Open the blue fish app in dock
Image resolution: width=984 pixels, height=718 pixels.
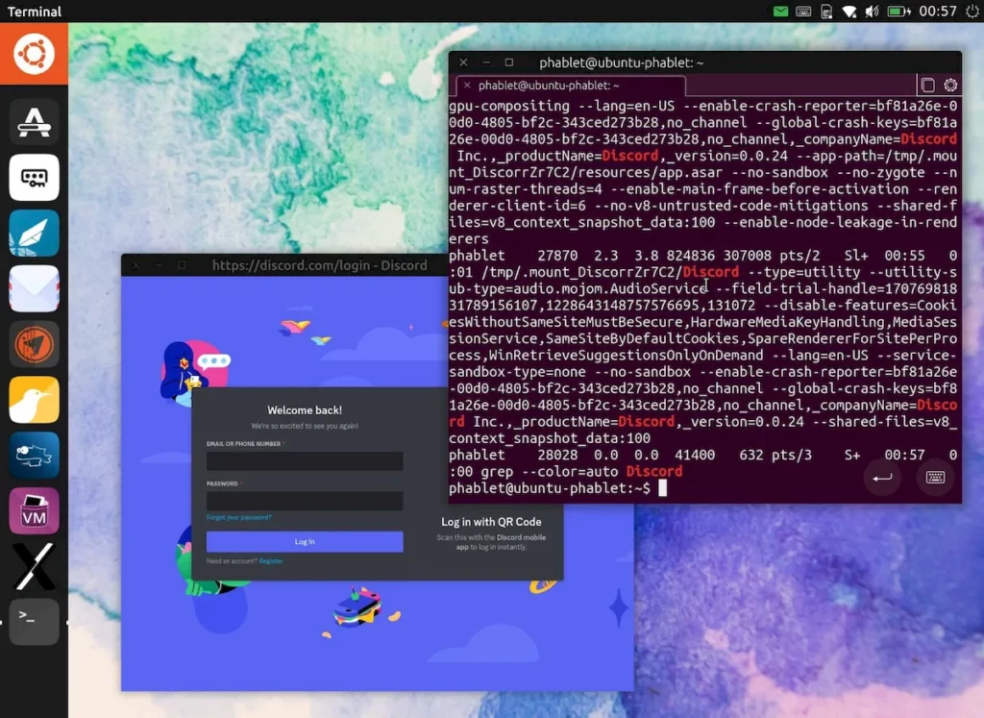pos(34,455)
